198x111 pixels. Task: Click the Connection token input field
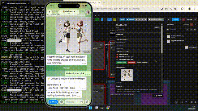(138, 46)
